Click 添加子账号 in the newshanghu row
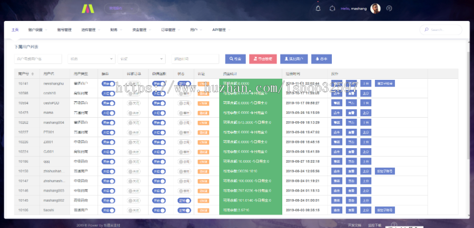This screenshot has height=228, width=474. 385,84
